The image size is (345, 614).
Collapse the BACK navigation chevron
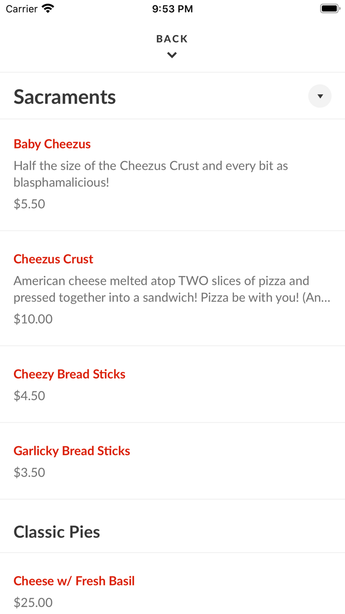pyautogui.click(x=172, y=55)
